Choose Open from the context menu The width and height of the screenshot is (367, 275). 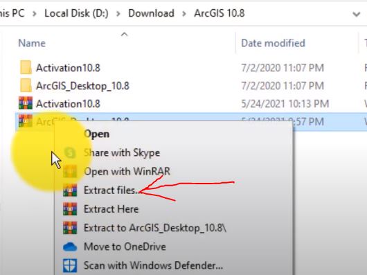click(x=96, y=134)
